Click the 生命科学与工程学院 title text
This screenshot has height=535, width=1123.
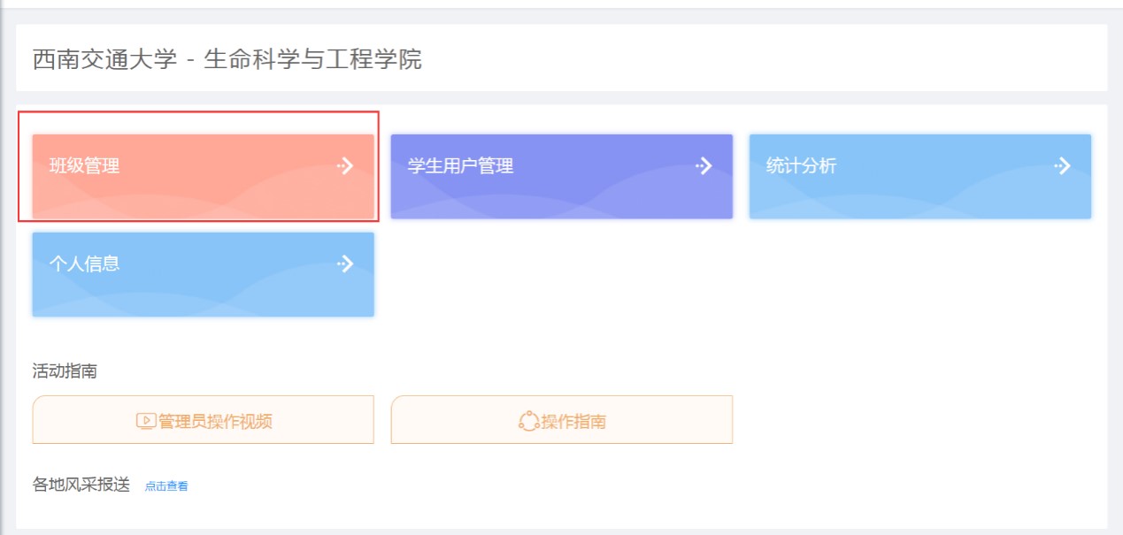(x=313, y=59)
